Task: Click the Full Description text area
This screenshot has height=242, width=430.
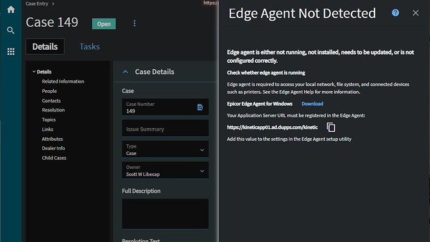Action: (x=165, y=214)
